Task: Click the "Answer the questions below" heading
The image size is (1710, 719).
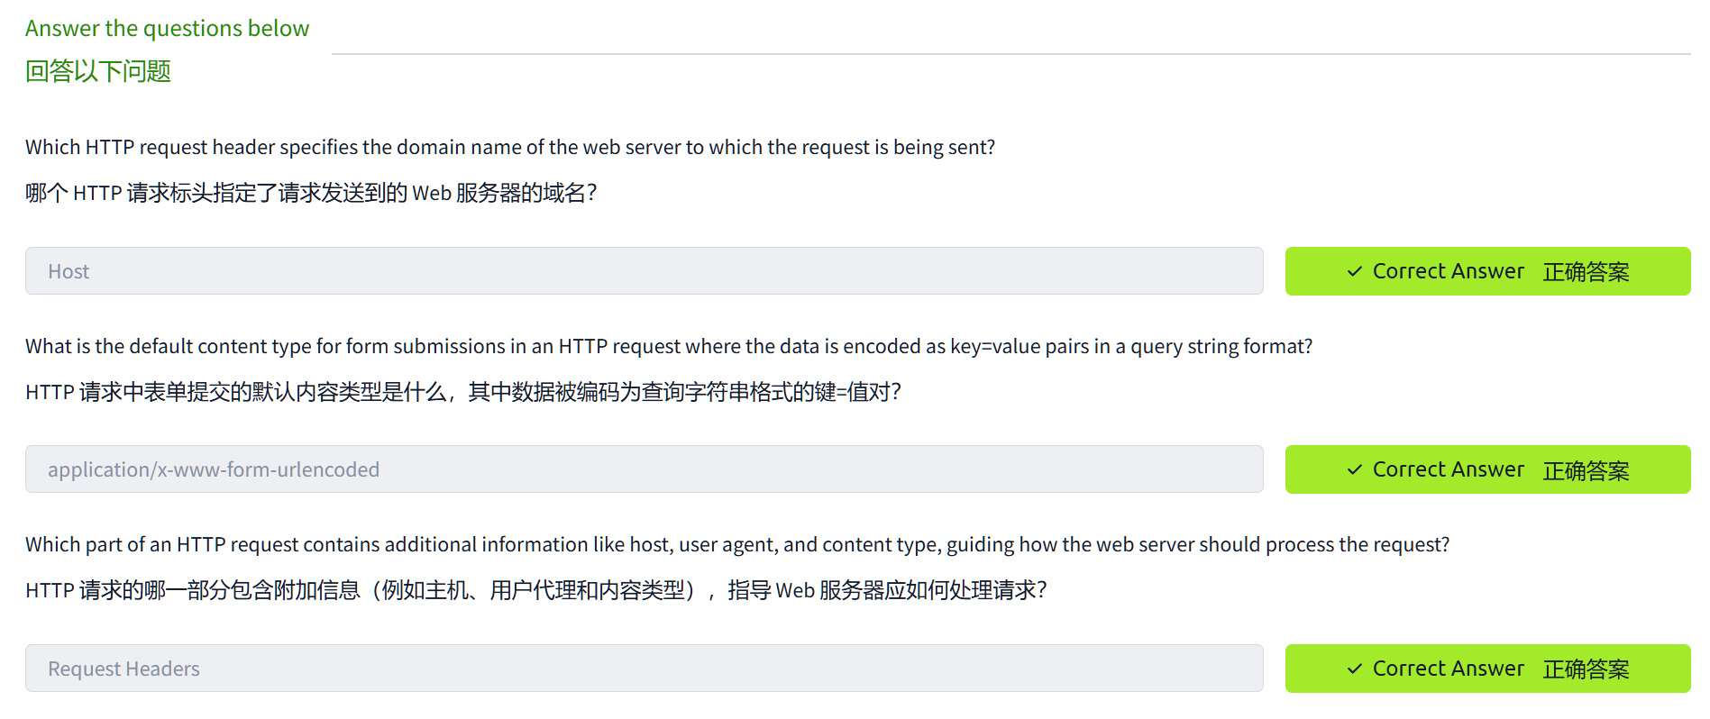Action: (167, 29)
